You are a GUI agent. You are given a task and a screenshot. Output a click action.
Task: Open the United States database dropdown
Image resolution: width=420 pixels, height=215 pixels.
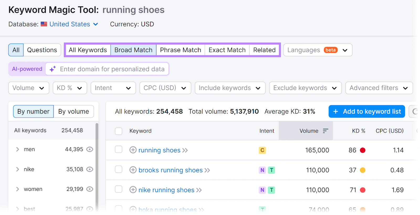point(74,24)
